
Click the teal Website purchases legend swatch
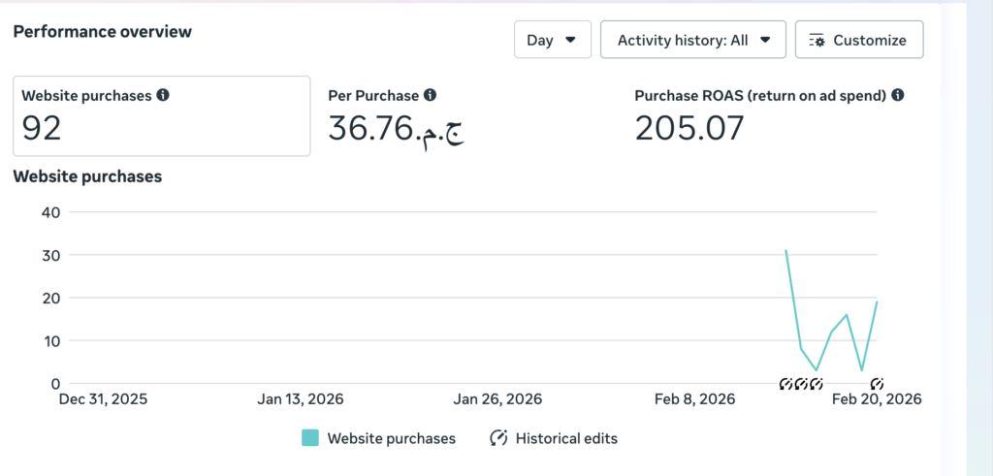pyautogui.click(x=310, y=438)
